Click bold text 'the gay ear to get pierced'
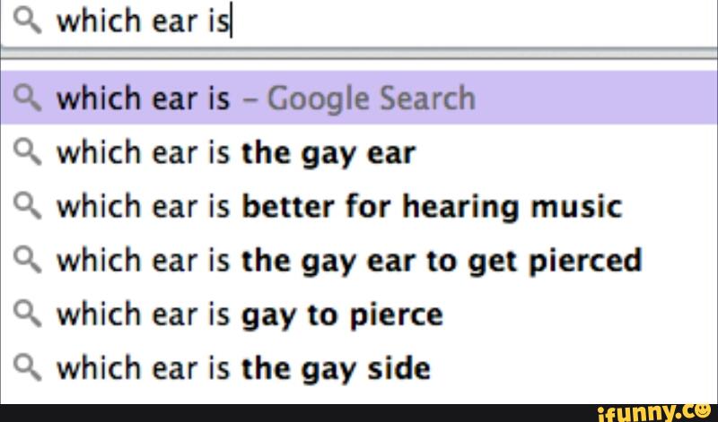718x422 pixels. [x=442, y=261]
